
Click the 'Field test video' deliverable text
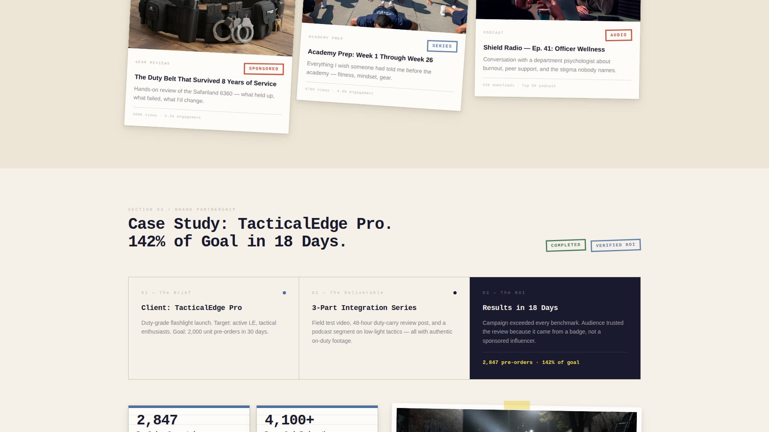(382, 332)
